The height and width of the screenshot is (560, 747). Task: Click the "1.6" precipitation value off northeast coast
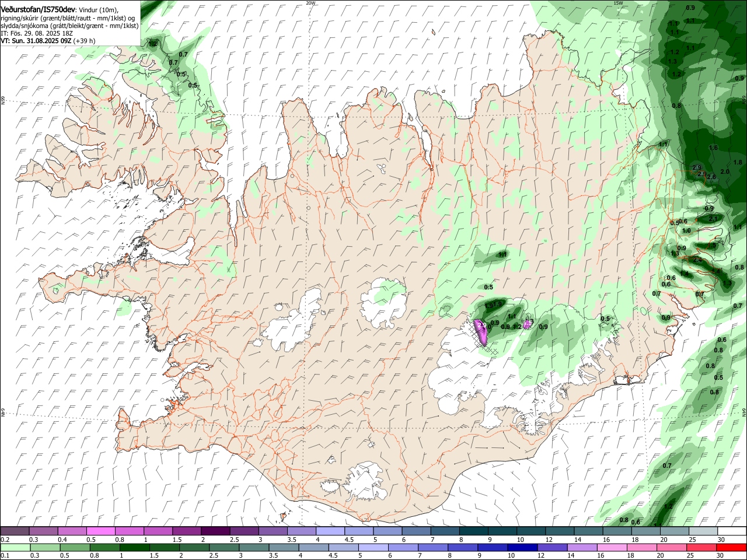coord(713,148)
